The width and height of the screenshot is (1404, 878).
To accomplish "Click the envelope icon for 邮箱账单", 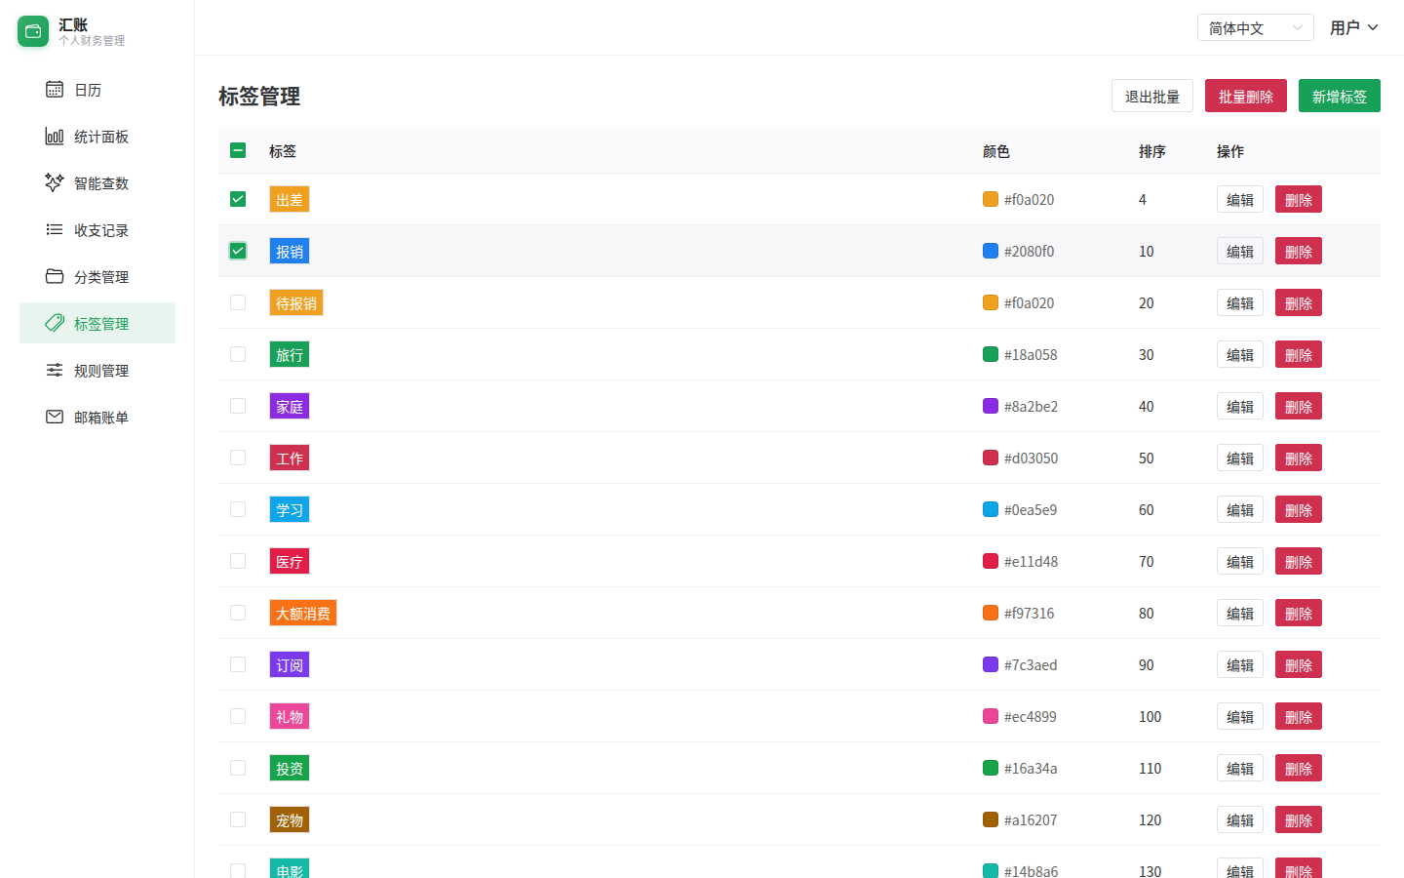I will coord(55,418).
